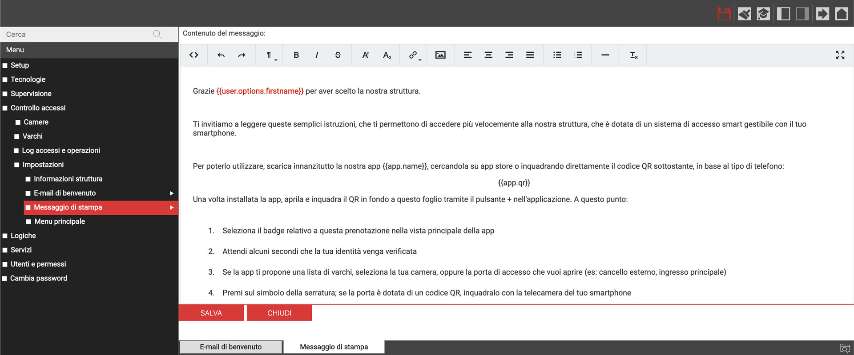Align text right
This screenshot has height=355, width=854.
[x=509, y=55]
